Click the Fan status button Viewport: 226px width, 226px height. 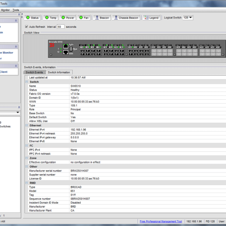tap(84, 18)
